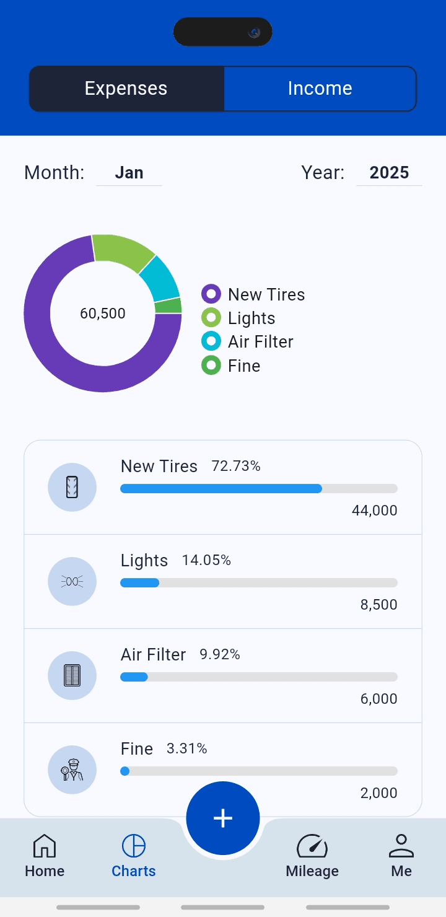
Task: Open the Lights expense row
Action: pos(223,582)
